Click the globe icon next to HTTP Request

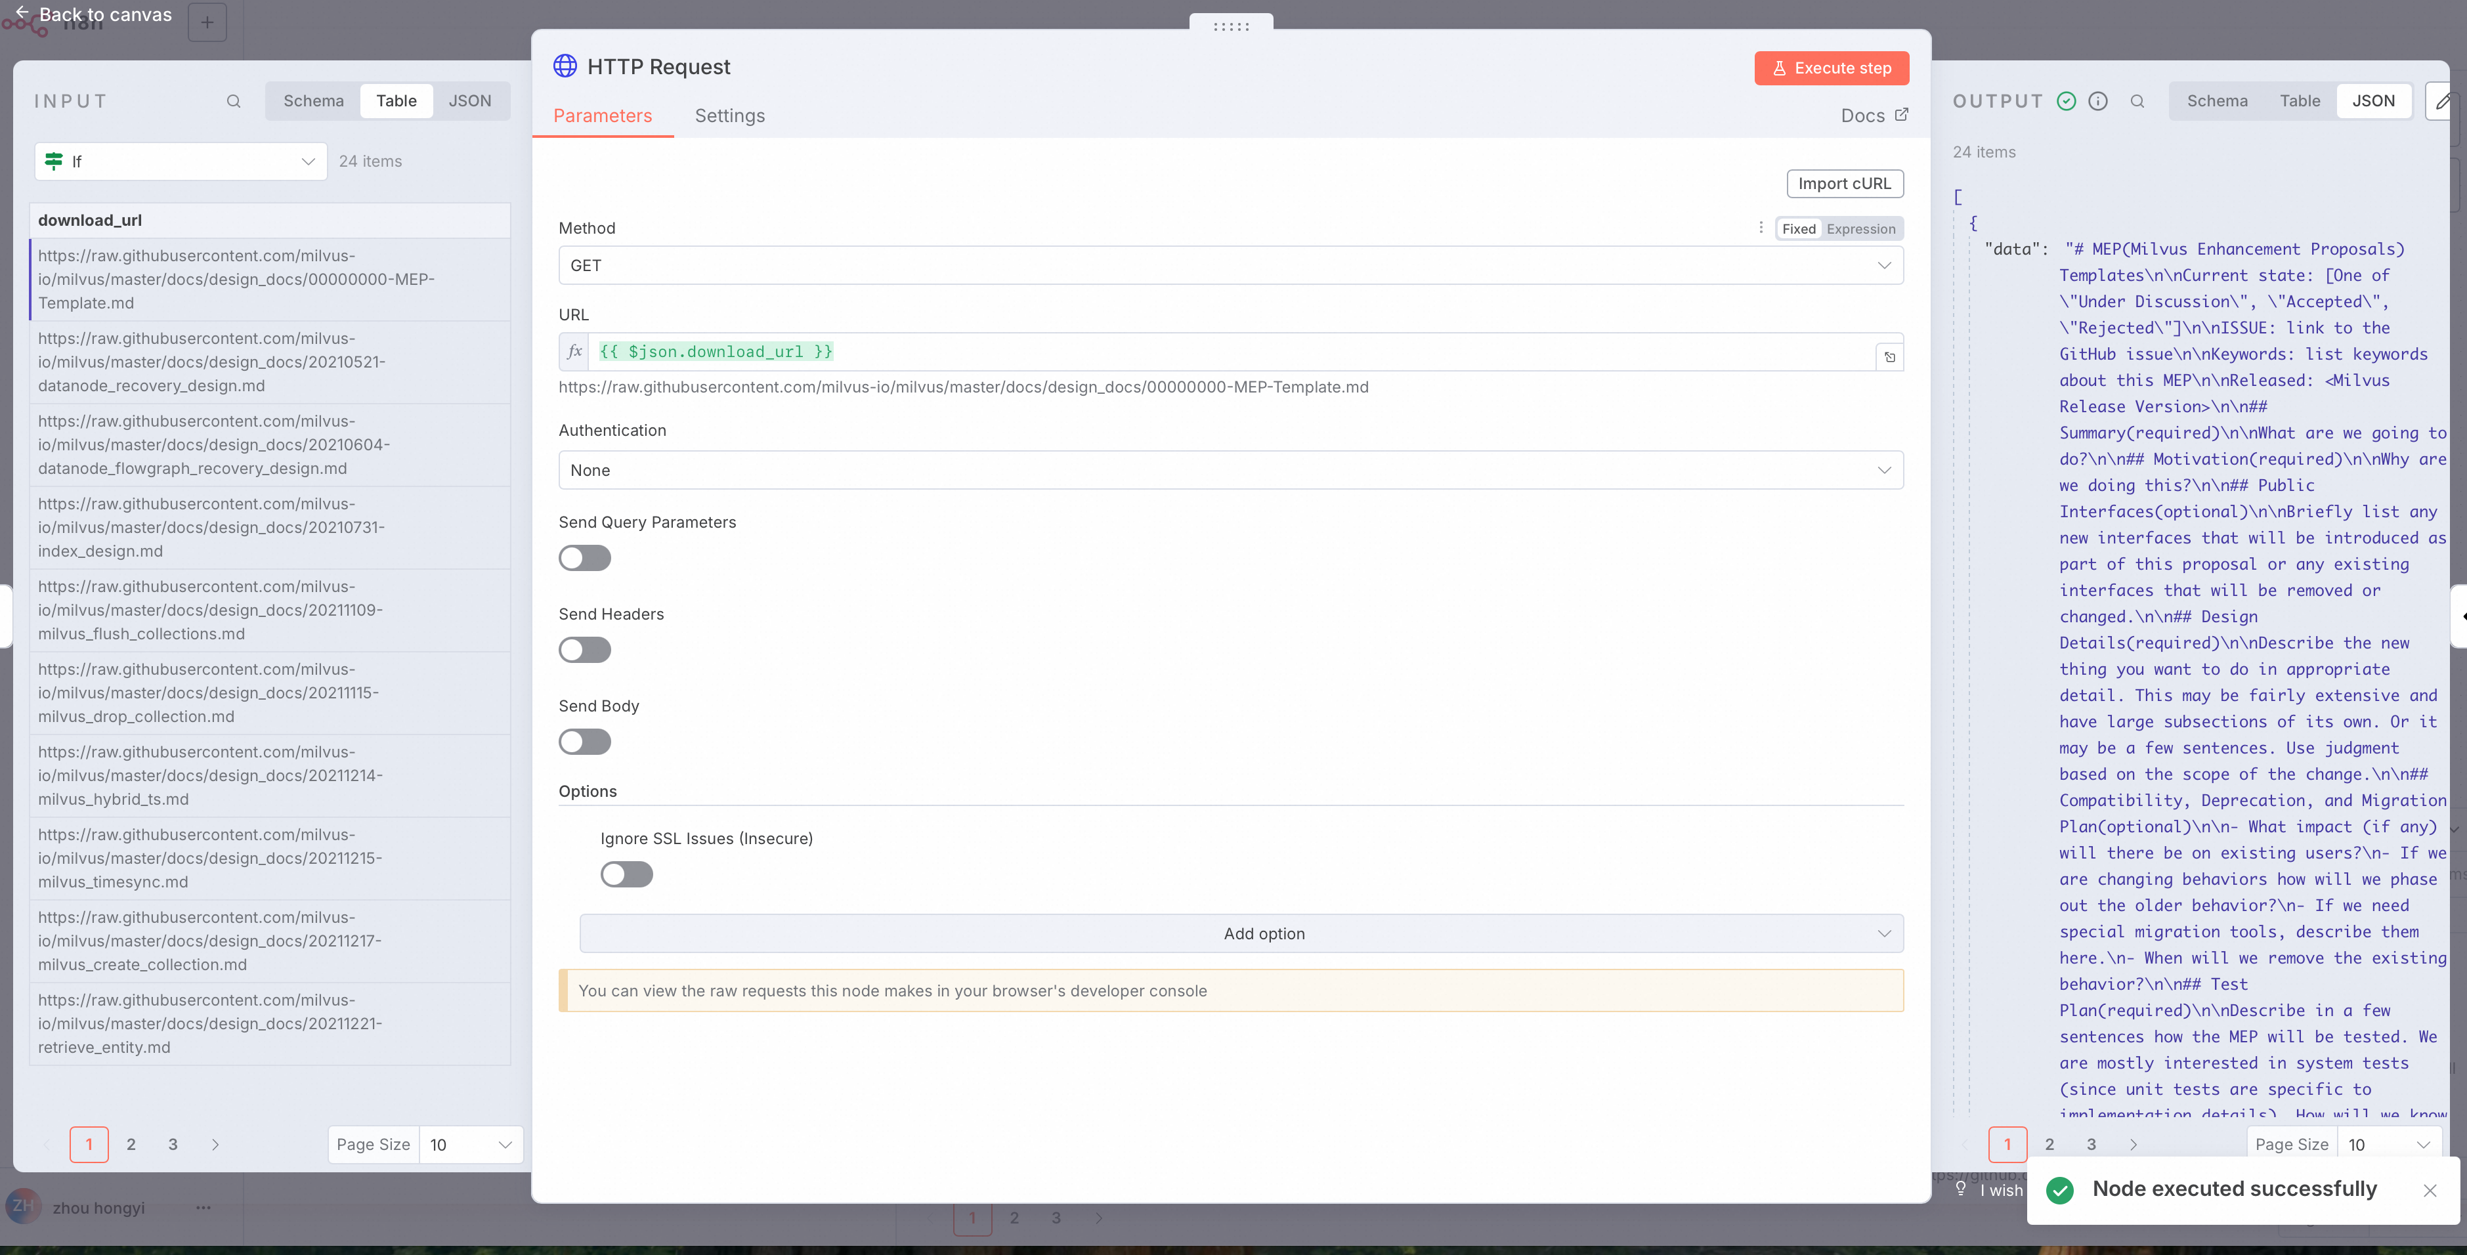click(565, 66)
